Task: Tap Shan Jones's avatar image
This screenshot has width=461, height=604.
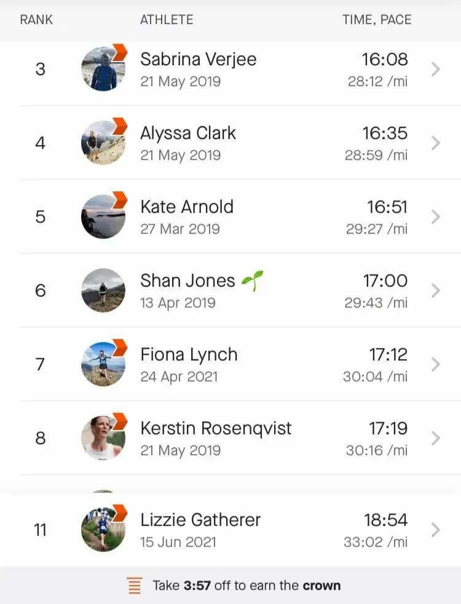Action: point(103,290)
